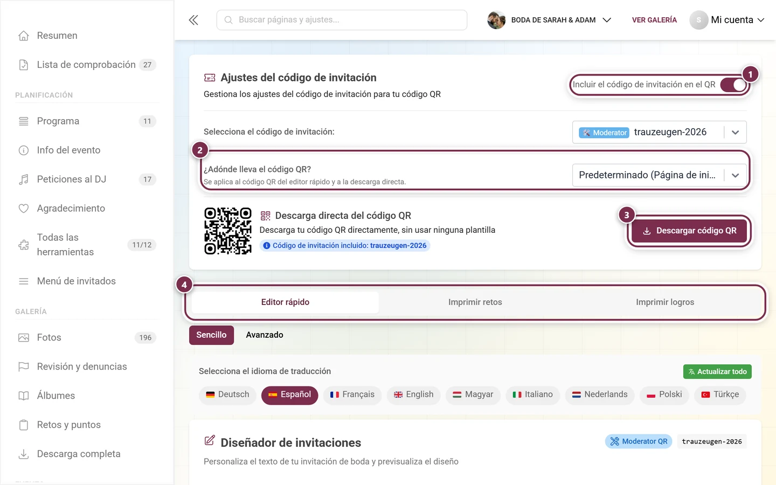Toggle Incluir el código de invitación switch
The width and height of the screenshot is (776, 485).
point(733,85)
